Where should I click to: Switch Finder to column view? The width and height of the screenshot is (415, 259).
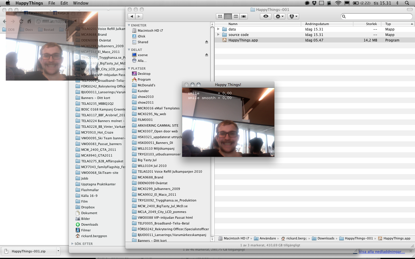pos(236,16)
